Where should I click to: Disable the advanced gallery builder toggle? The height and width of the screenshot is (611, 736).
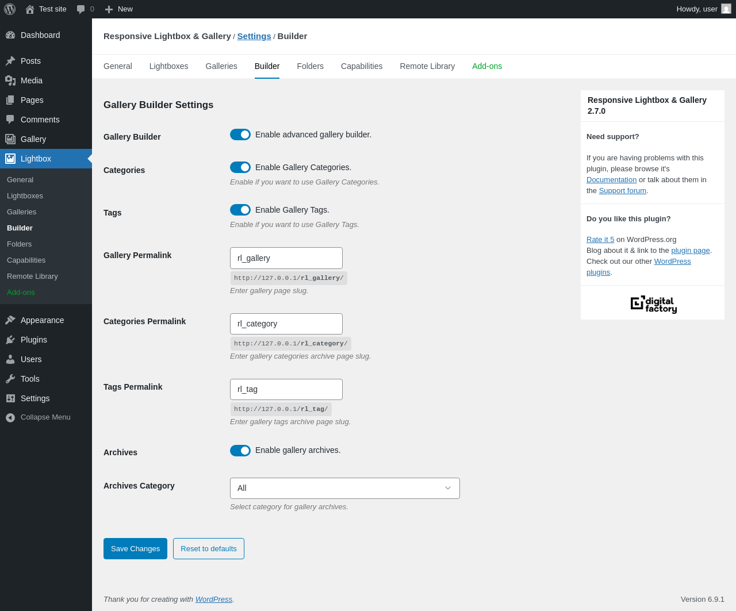(x=240, y=135)
